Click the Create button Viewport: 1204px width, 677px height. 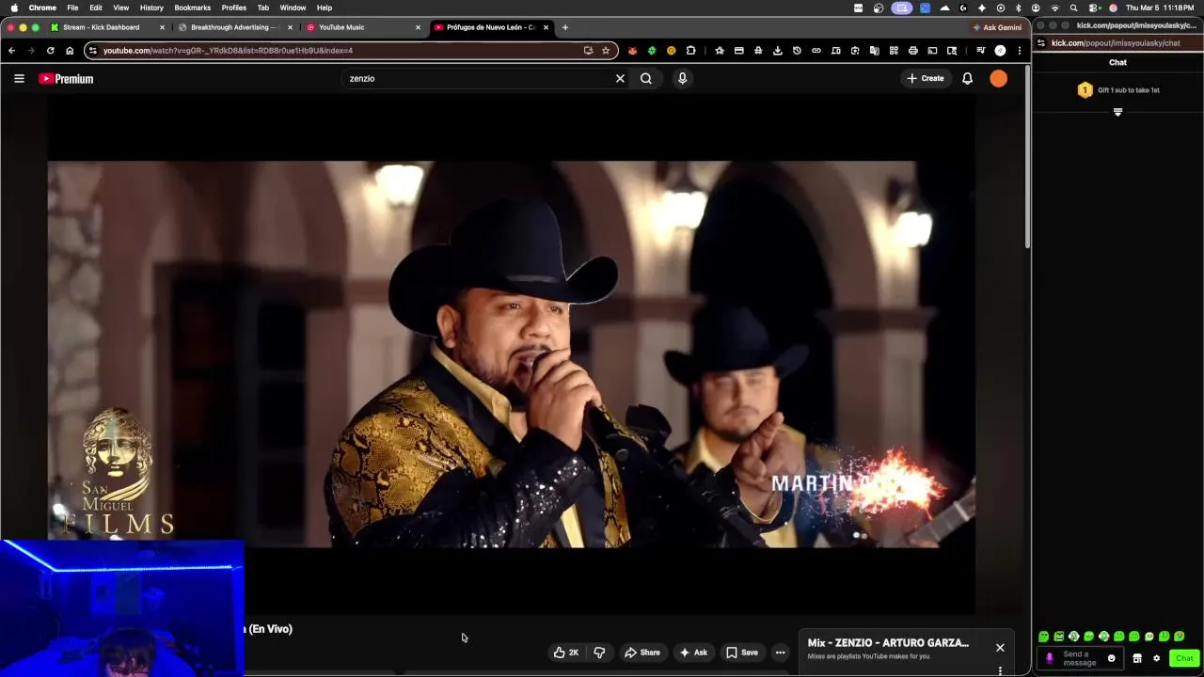point(926,79)
